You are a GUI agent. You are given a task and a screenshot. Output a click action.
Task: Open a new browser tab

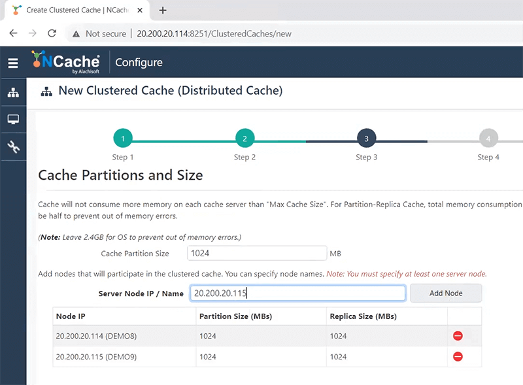pos(163,10)
